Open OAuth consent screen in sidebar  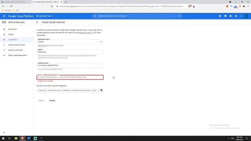16,45
